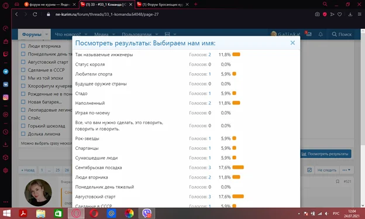Click the Opera menu logo
The image size is (365, 219).
[6, 5]
